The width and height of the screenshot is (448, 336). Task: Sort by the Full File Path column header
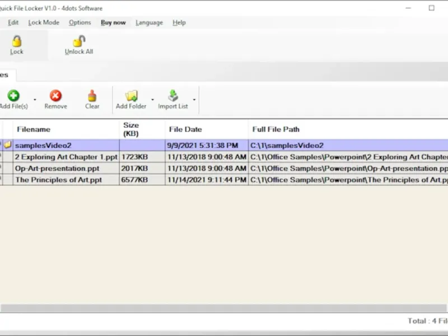pyautogui.click(x=348, y=129)
